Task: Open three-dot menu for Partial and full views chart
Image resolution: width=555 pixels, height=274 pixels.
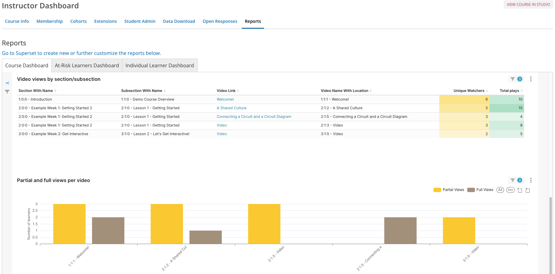Action: click(531, 180)
